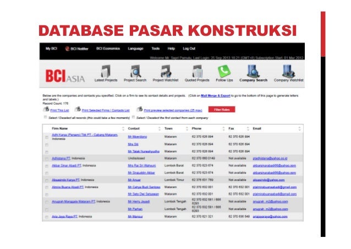Open the Company Watchlist icon
351x249 pixels.
[x=288, y=71]
